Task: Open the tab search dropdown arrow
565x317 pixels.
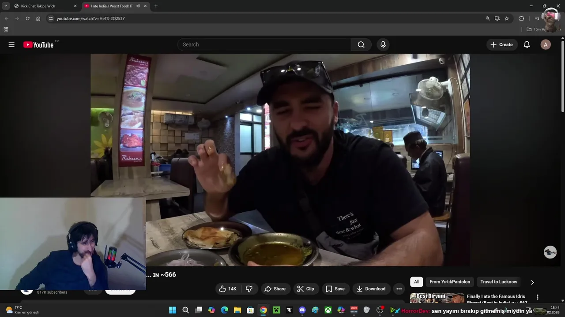Action: (x=6, y=6)
